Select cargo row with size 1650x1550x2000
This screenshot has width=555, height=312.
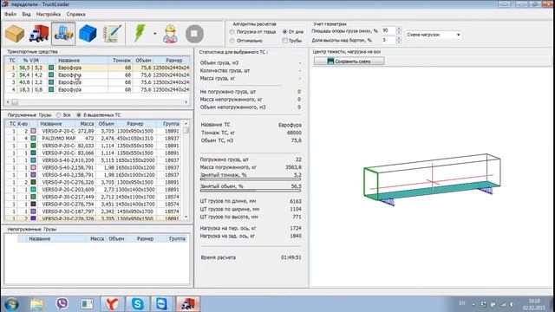point(94,160)
